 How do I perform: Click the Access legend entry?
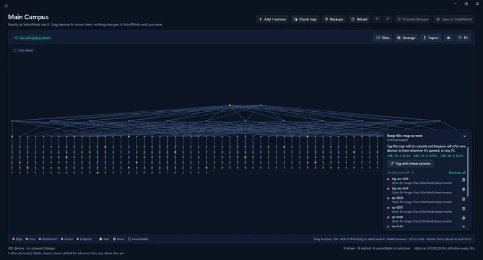(x=67, y=239)
